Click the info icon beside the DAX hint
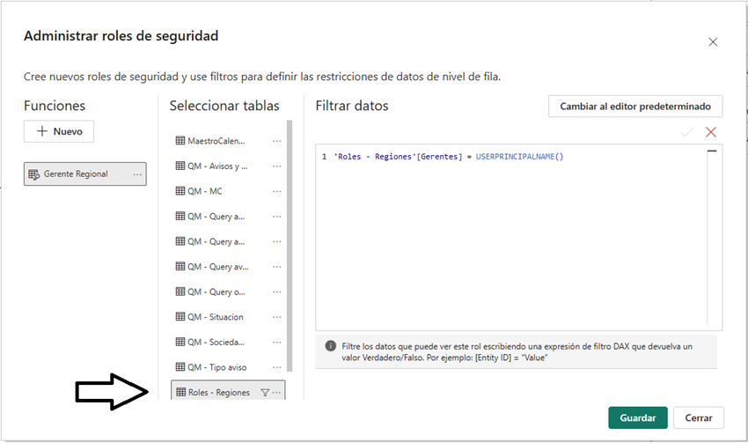Viewport: 748px width, 443px height. point(330,346)
